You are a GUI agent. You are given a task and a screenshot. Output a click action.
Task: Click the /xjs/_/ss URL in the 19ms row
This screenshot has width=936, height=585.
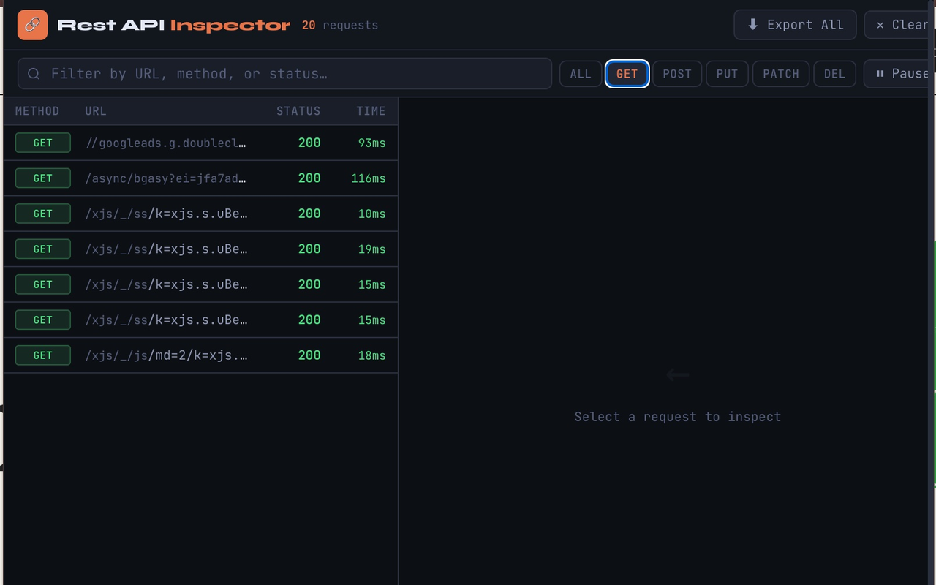tap(166, 249)
